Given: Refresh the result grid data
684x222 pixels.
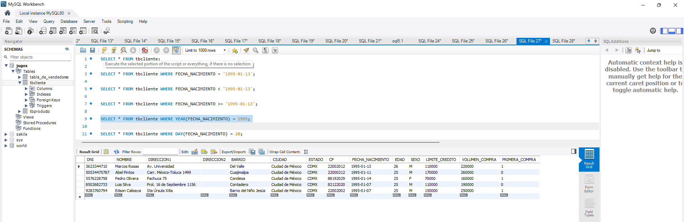Looking at the screenshot, I should [116, 152].
